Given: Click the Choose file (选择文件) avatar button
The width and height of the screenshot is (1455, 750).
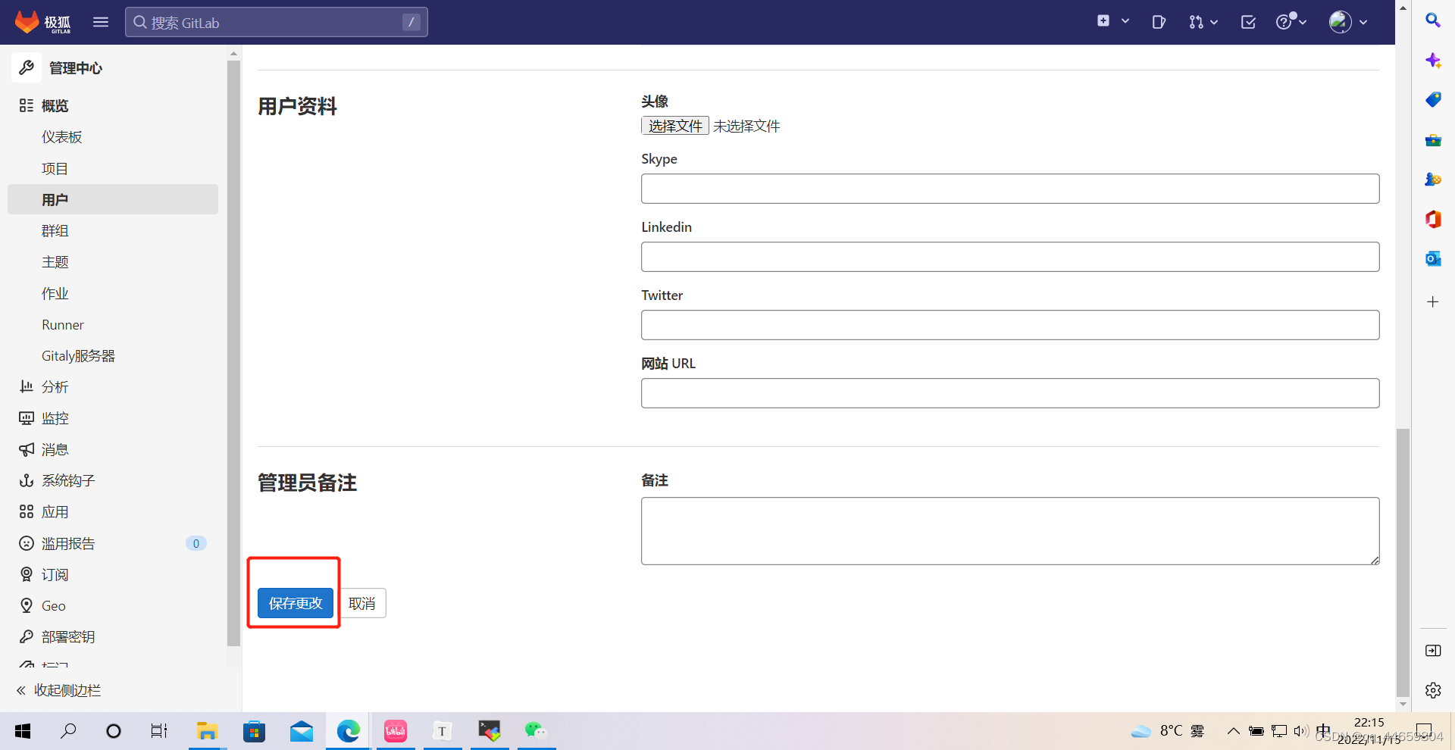Looking at the screenshot, I should (x=675, y=126).
